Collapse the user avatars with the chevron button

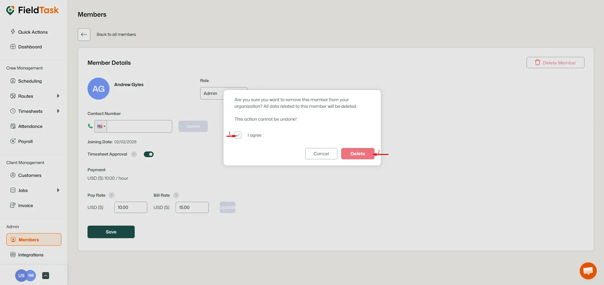pos(46,275)
